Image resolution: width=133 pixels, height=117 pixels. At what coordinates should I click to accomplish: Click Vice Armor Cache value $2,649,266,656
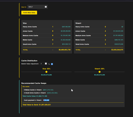[66, 31]
